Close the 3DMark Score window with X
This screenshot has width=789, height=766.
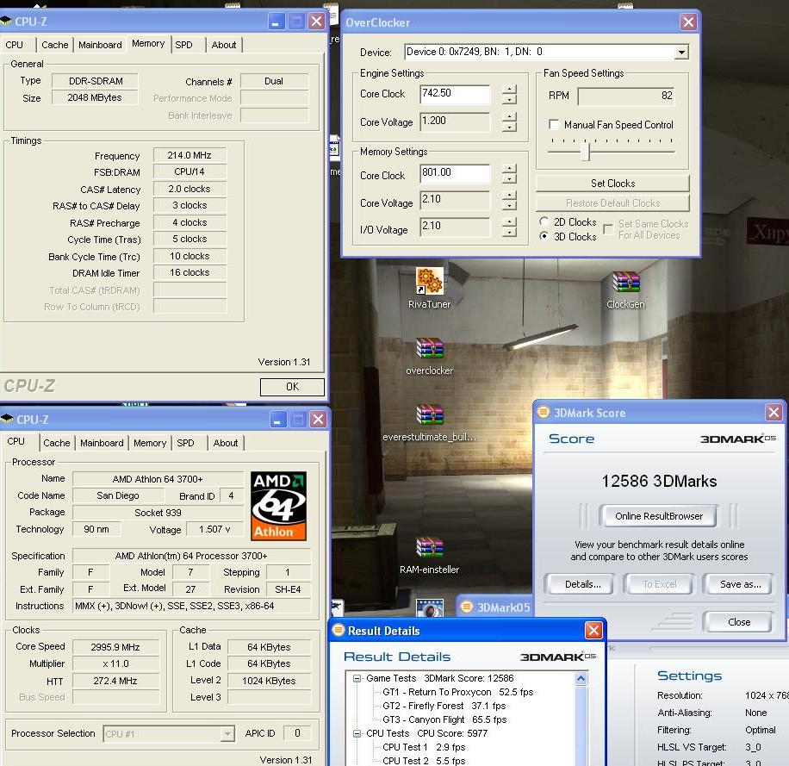(773, 413)
